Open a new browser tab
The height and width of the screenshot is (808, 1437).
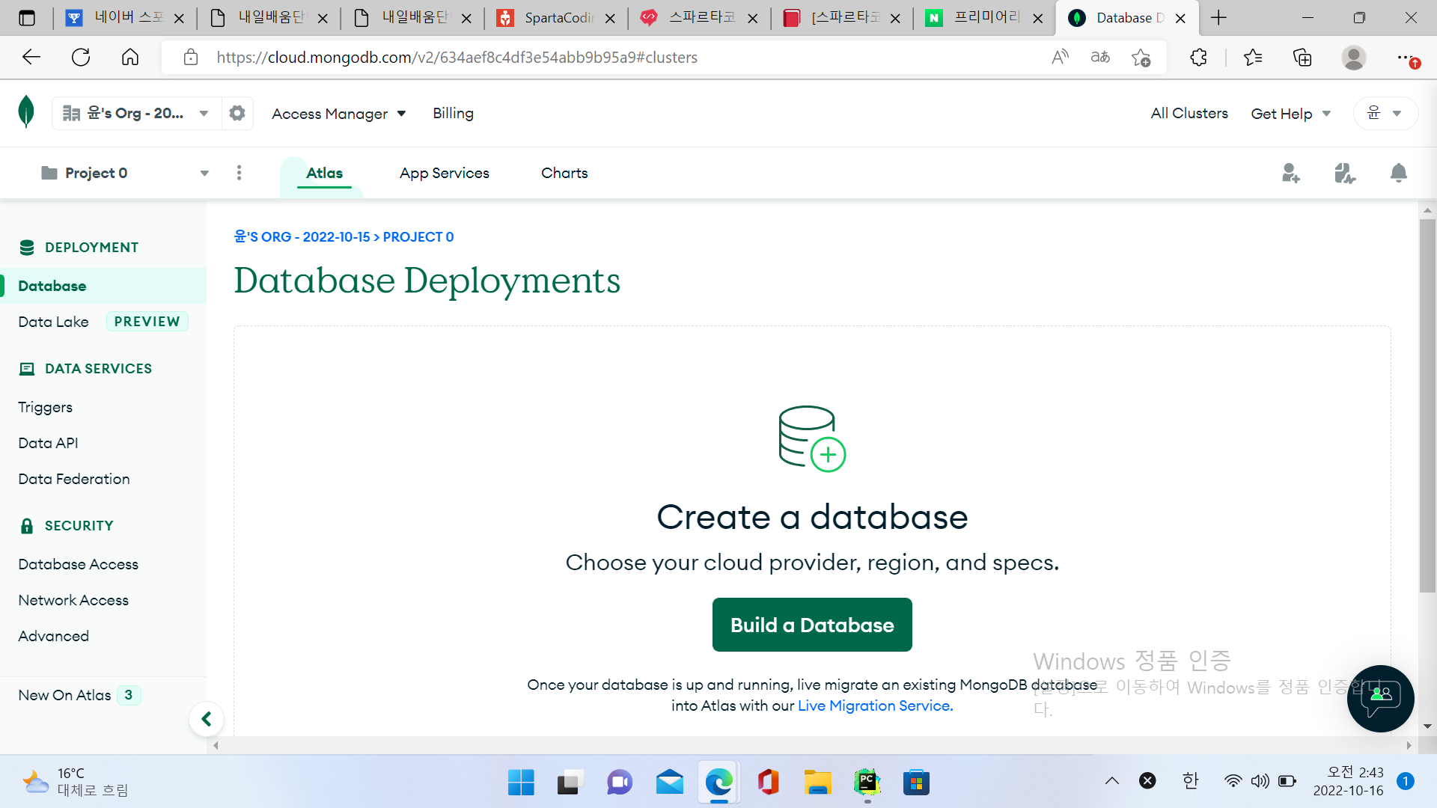[1218, 18]
